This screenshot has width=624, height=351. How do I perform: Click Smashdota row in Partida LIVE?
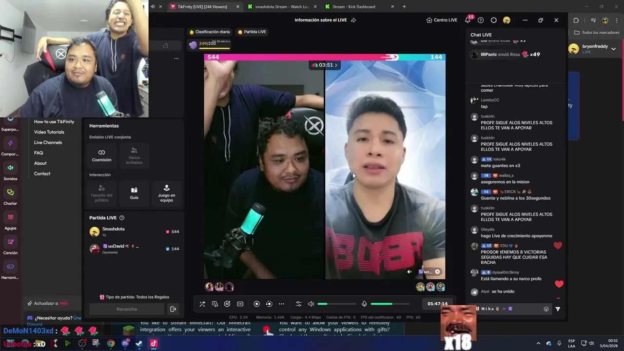[x=134, y=232]
